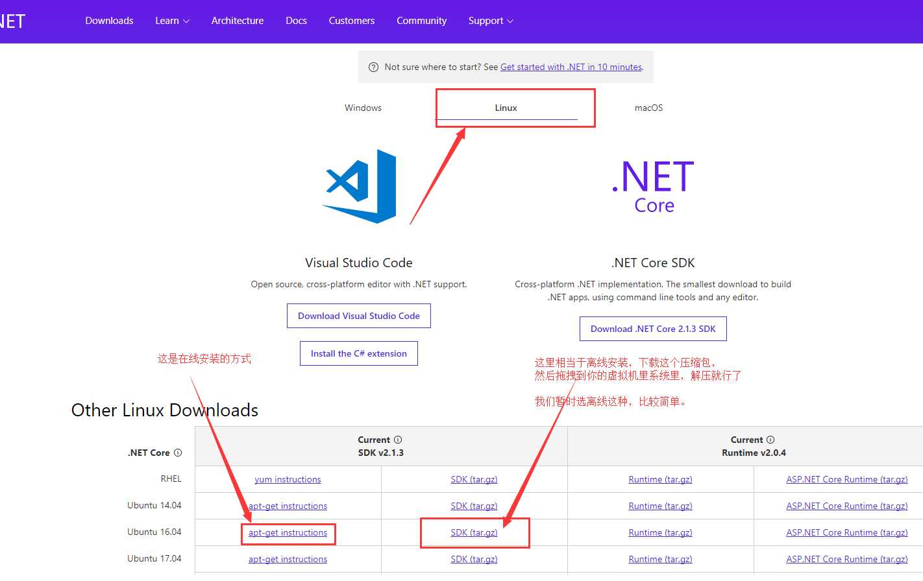
Task: Download SDK (tar.gz) for RHEL
Action: pyautogui.click(x=474, y=479)
